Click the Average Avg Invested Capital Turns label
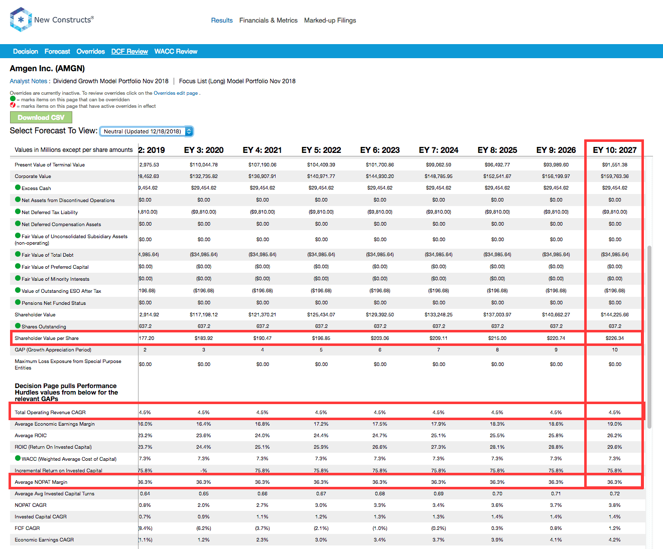 point(55,494)
